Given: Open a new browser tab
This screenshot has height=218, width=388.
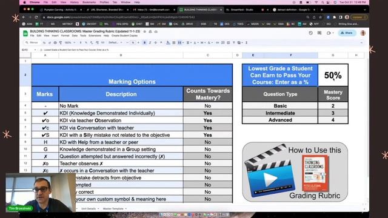Looking at the screenshot, I should 321,10.
